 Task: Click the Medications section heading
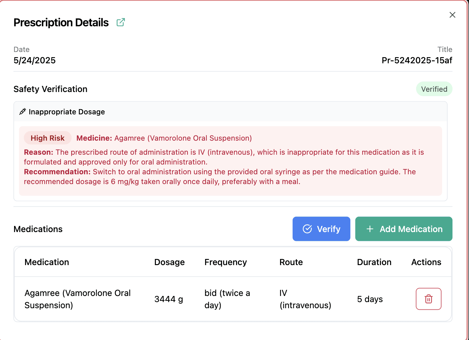click(38, 229)
